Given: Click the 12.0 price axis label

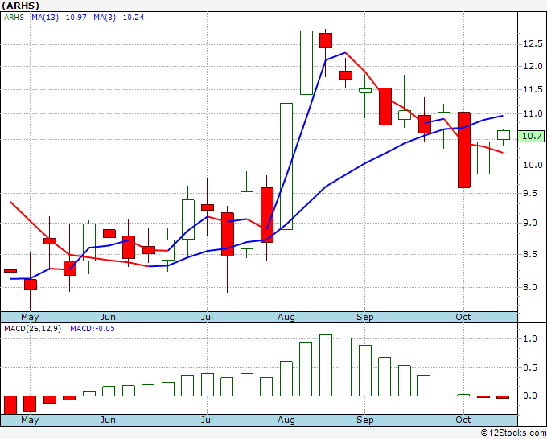Looking at the screenshot, I should [533, 66].
